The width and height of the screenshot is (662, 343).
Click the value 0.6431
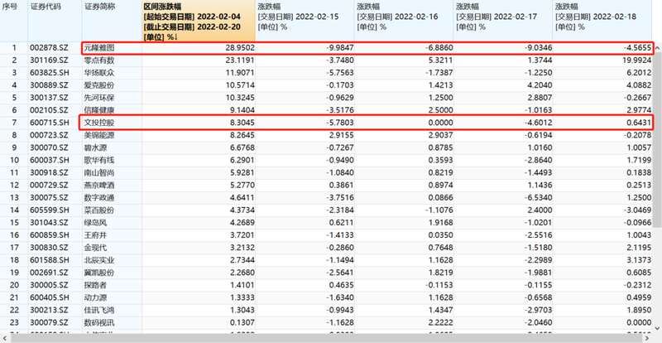(x=639, y=123)
